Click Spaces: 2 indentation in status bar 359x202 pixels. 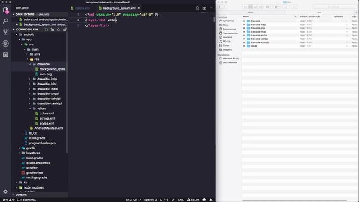(150, 200)
